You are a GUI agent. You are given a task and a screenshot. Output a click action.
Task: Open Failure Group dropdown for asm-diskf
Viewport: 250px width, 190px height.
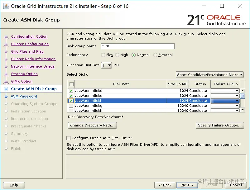[x=225, y=101]
